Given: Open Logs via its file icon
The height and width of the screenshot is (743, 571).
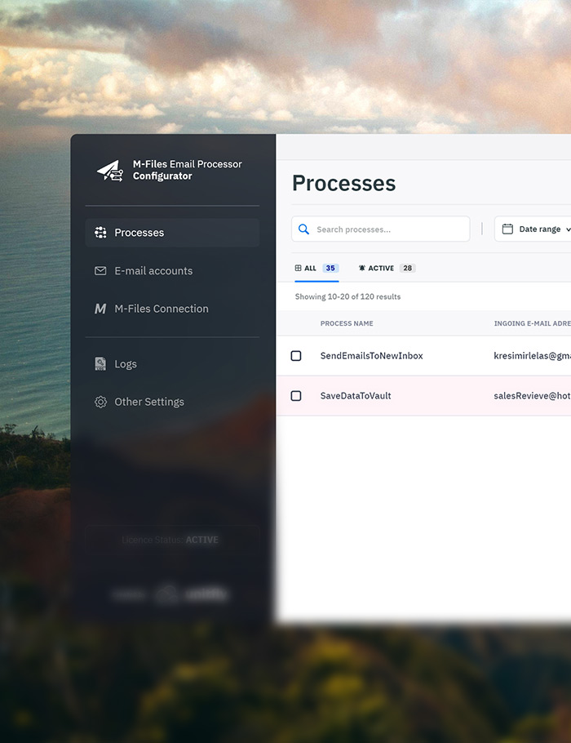Looking at the screenshot, I should 100,364.
